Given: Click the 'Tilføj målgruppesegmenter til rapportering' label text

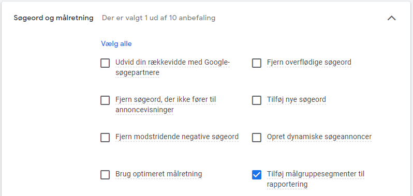Looking at the screenshot, I should click(x=316, y=179).
